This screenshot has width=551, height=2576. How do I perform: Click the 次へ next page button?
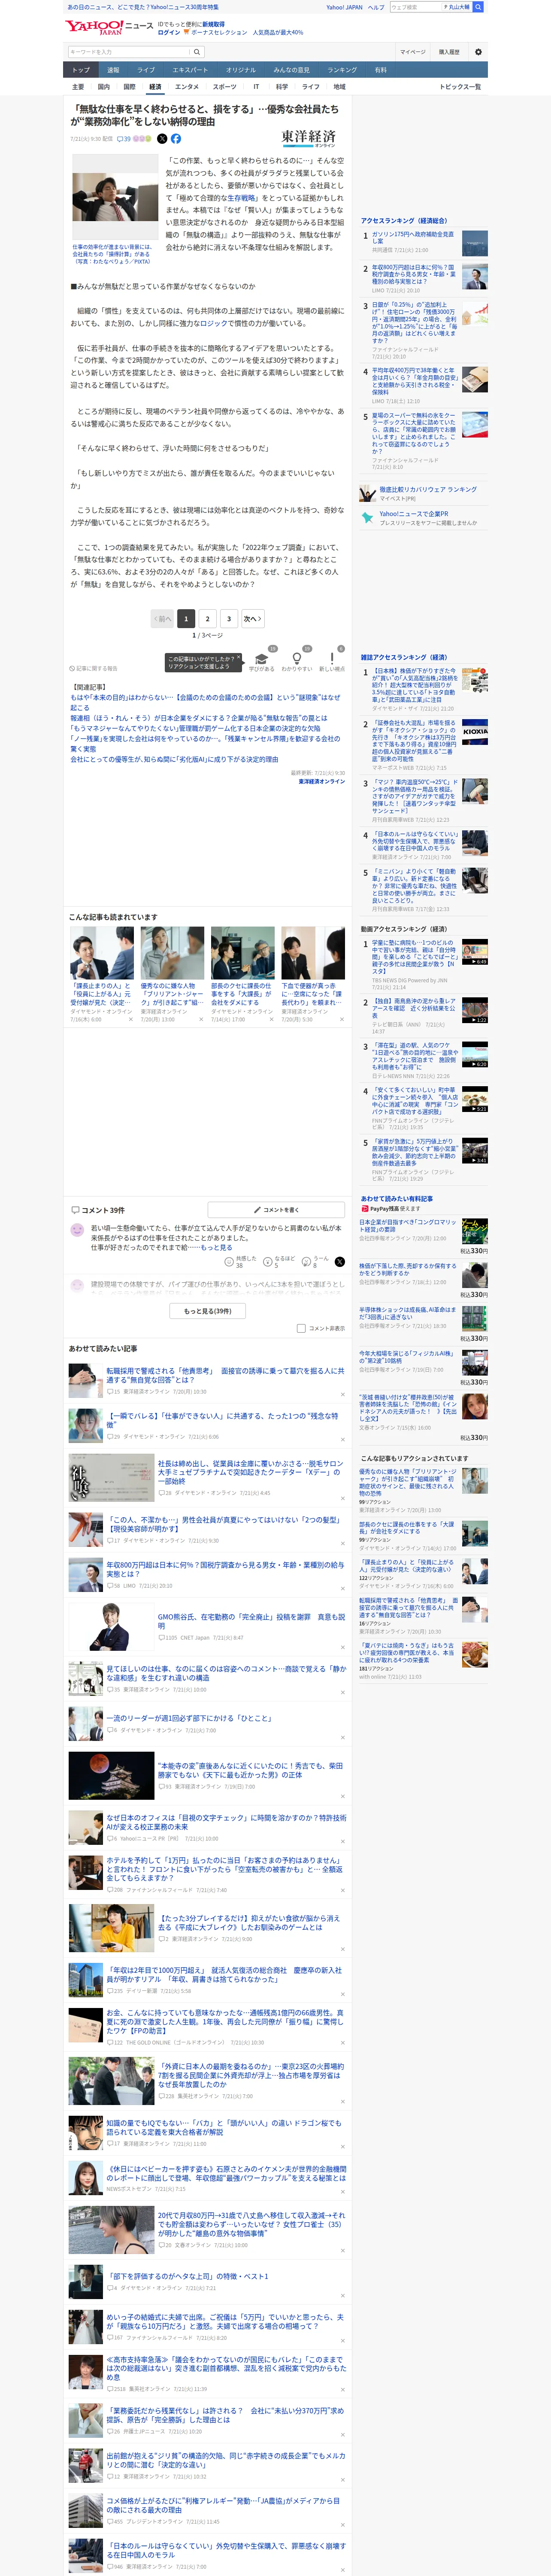[x=253, y=619]
